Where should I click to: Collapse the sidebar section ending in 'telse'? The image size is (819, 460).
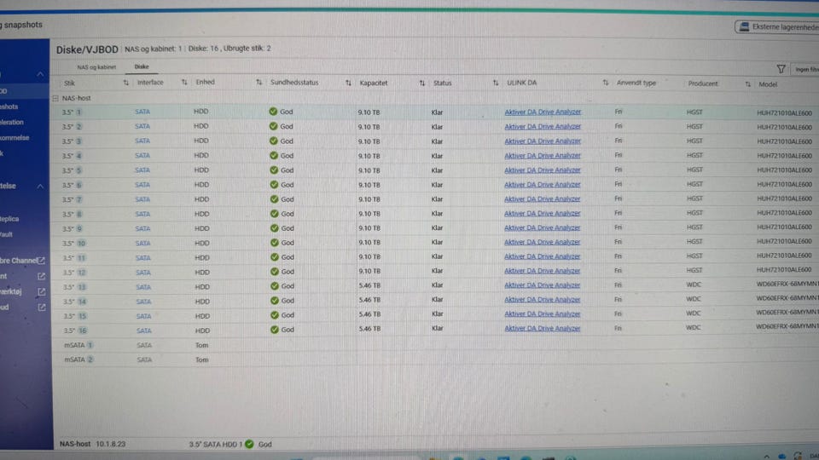(x=40, y=187)
